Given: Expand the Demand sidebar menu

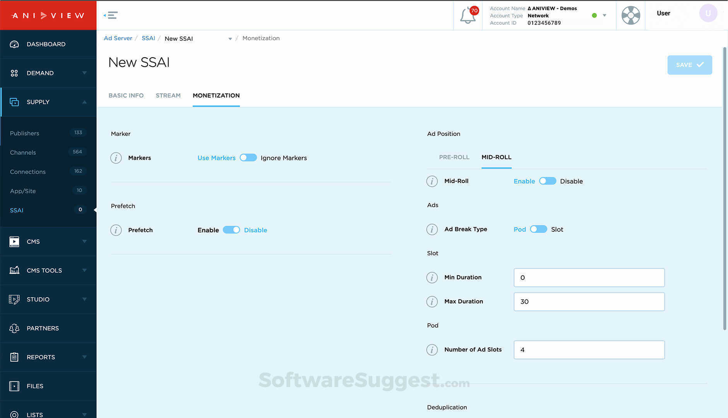Looking at the screenshot, I should tap(85, 73).
